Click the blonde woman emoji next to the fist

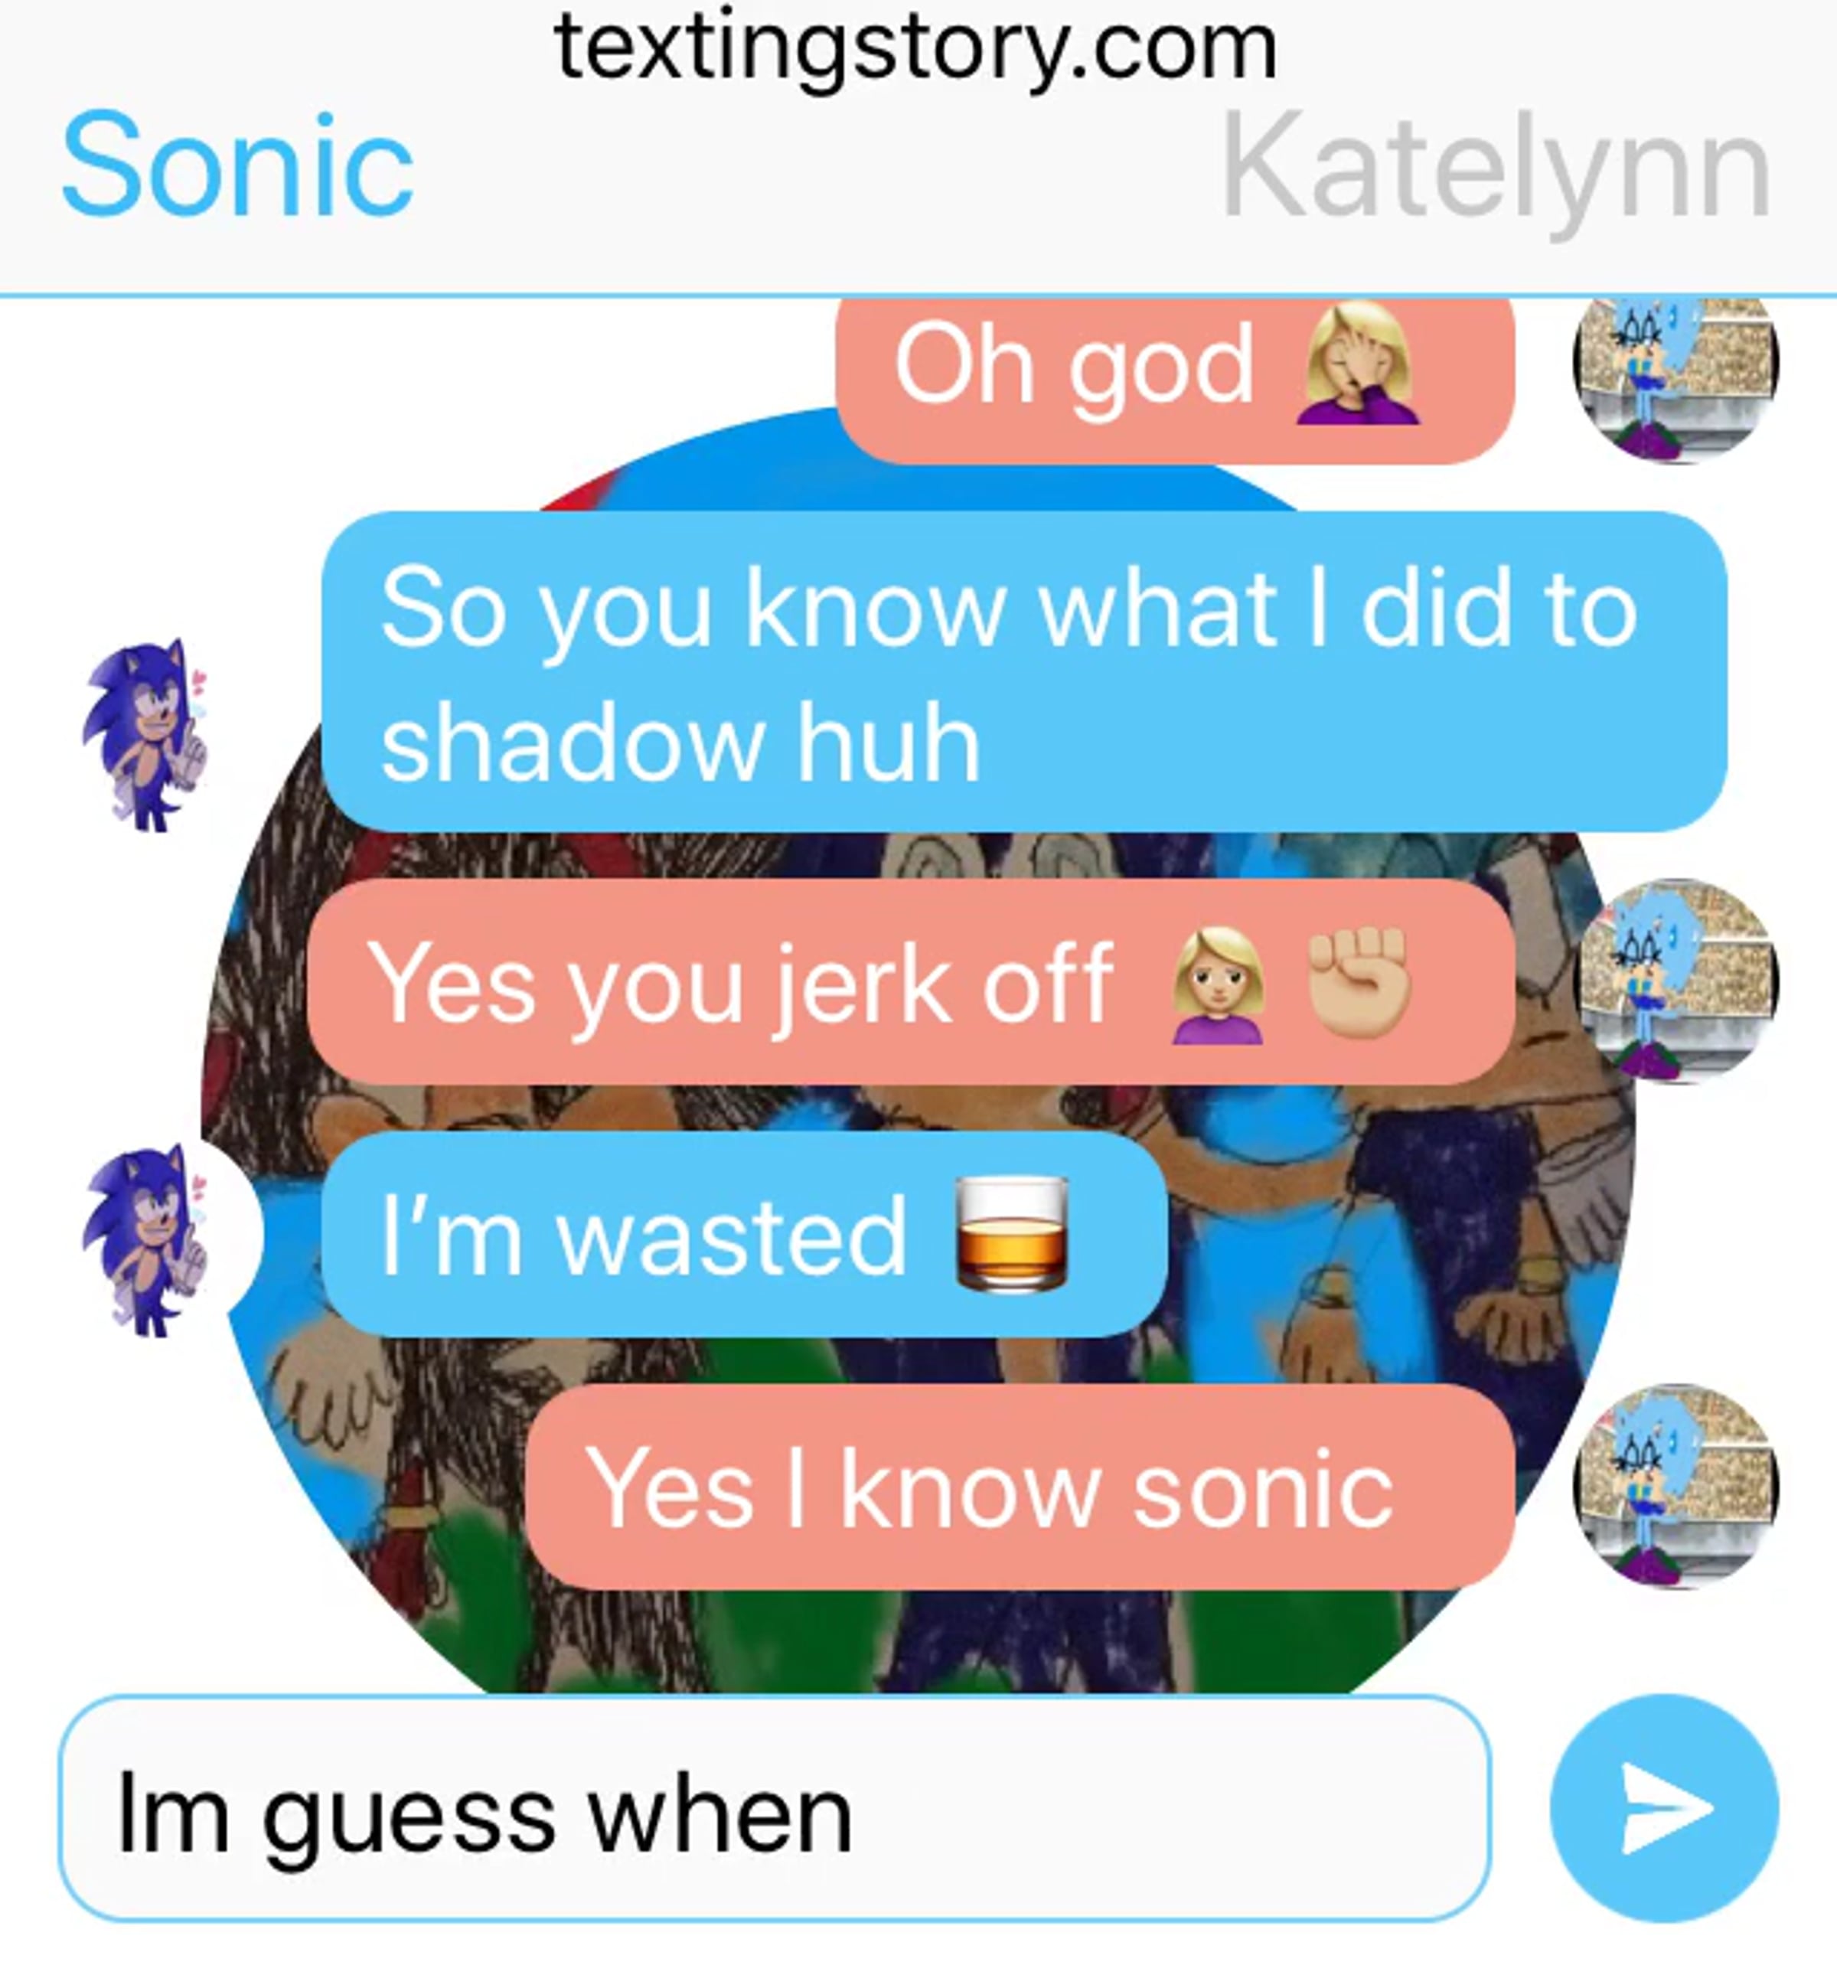coord(1218,985)
